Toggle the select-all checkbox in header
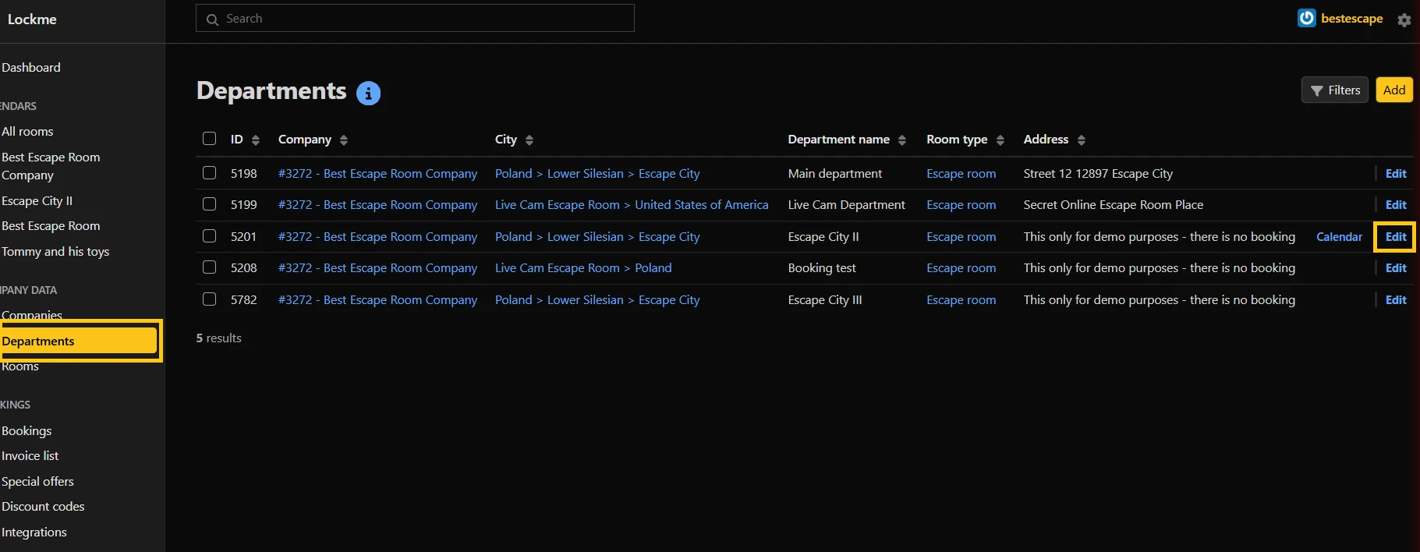Screen dimensions: 1420x552 click(209, 139)
